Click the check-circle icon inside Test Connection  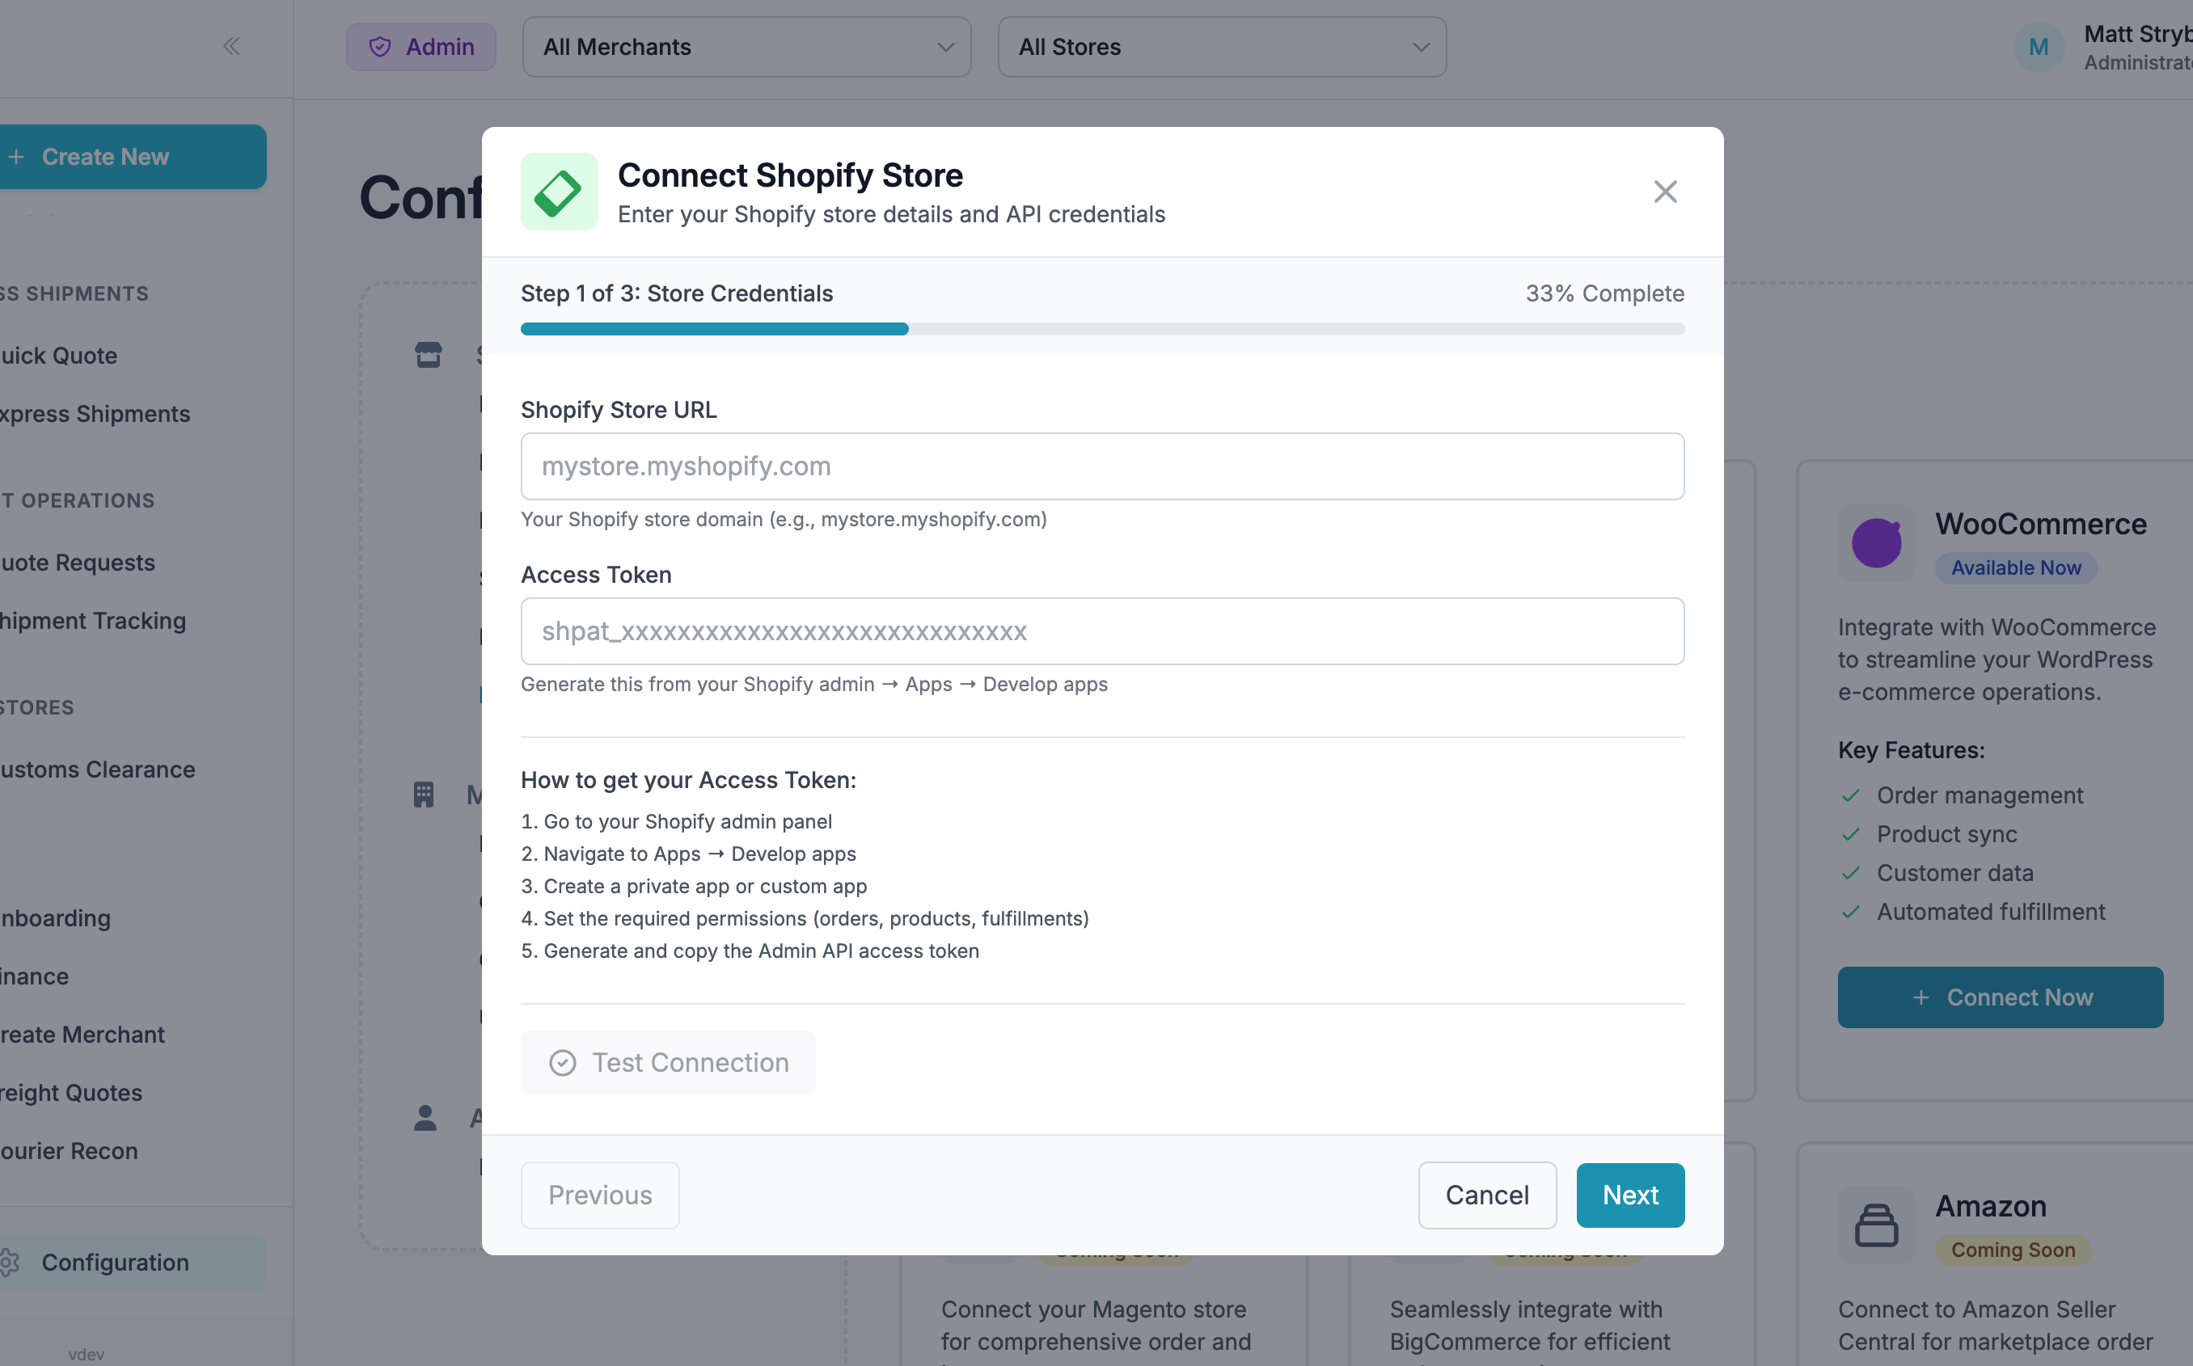coord(563,1064)
